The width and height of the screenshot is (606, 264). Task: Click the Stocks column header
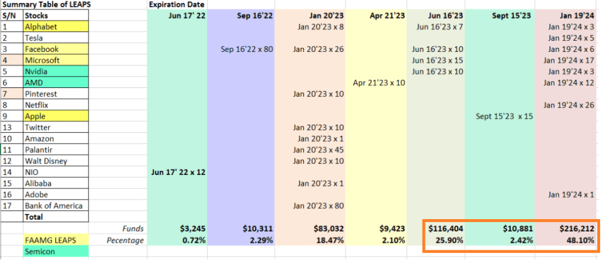tap(55, 16)
